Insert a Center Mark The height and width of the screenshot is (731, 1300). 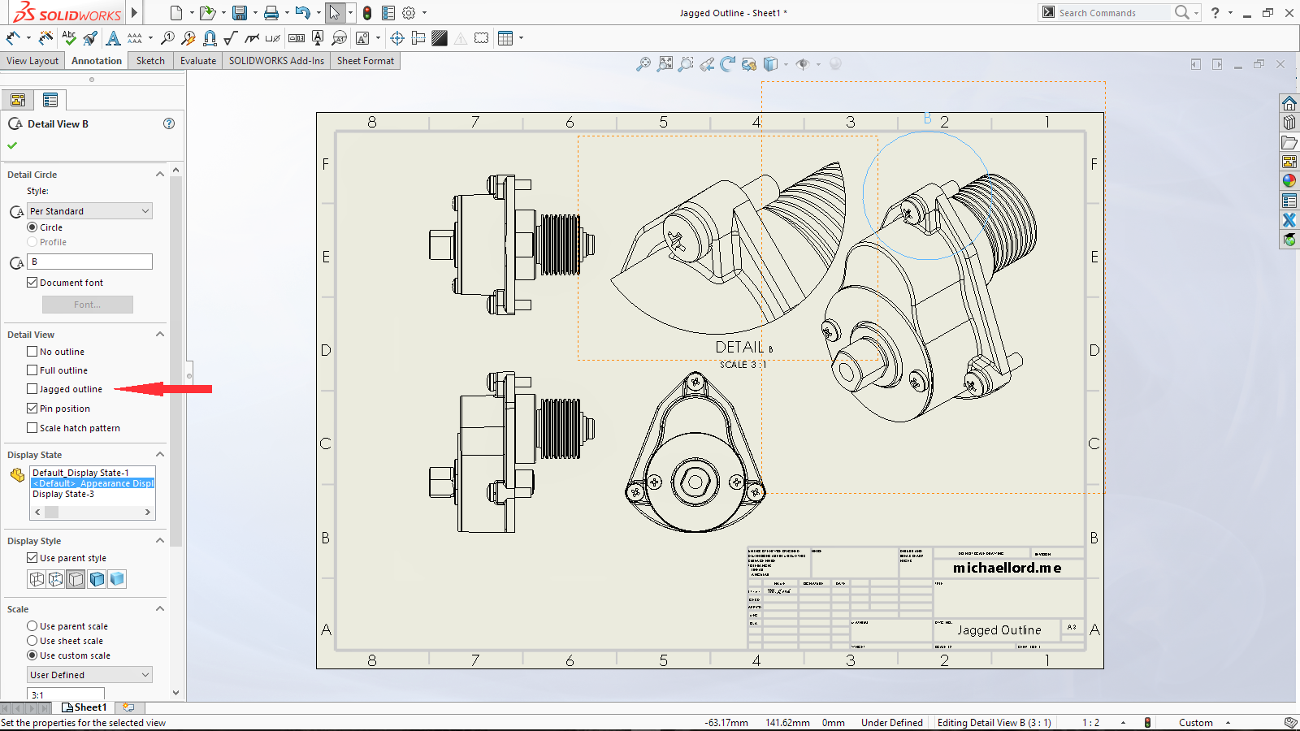coord(397,37)
